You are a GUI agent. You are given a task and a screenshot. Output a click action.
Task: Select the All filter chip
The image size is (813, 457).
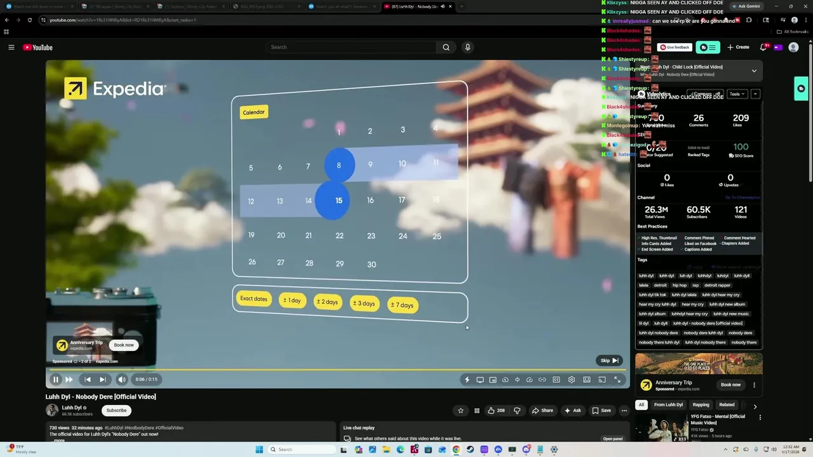[642, 405]
